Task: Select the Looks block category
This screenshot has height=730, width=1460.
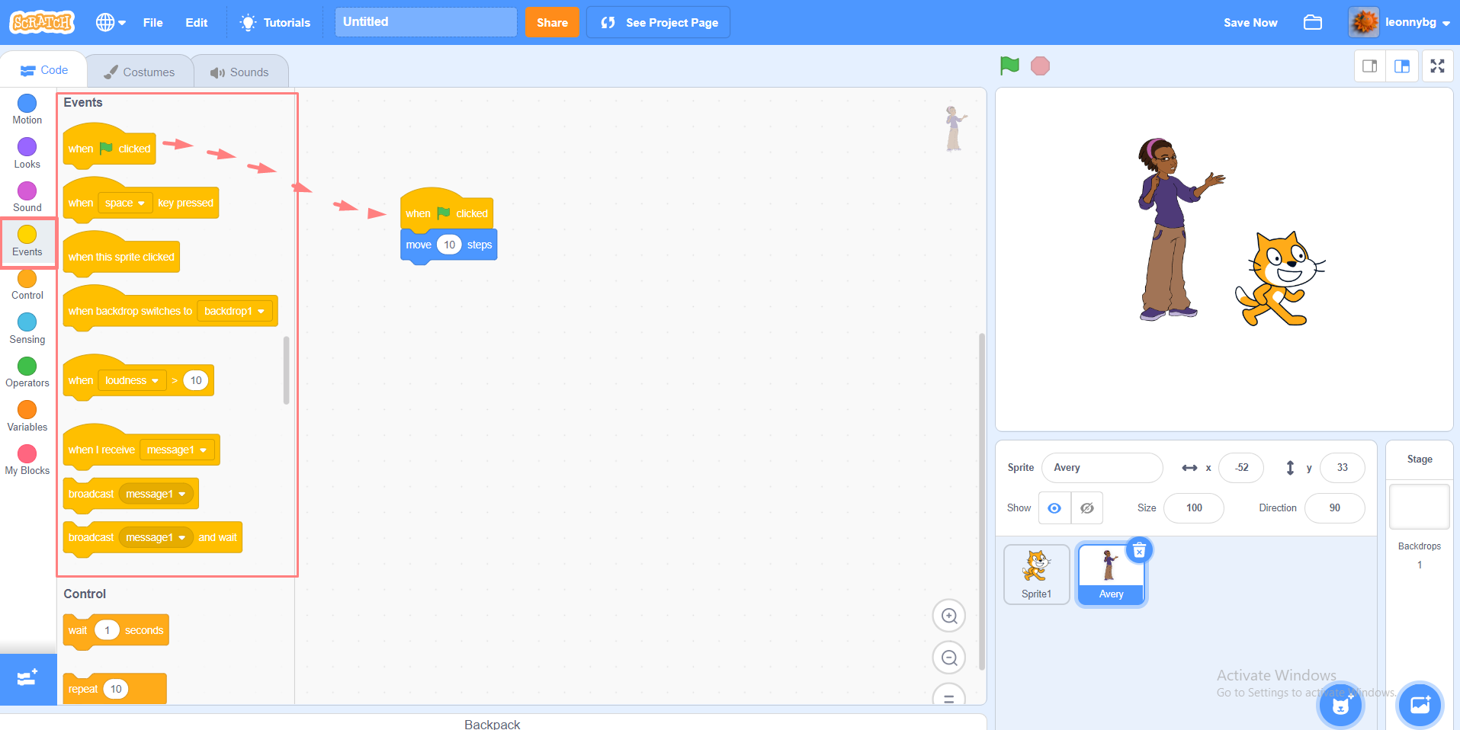Action: (27, 153)
